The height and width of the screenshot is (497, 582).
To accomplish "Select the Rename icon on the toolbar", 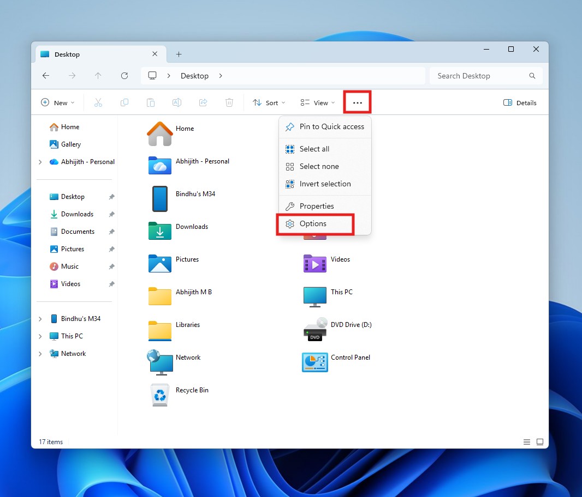I will pos(177,102).
